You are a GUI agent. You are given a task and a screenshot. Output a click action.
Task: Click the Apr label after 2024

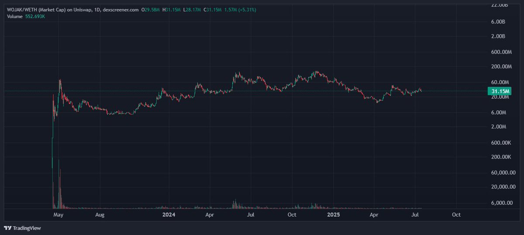coord(210,215)
